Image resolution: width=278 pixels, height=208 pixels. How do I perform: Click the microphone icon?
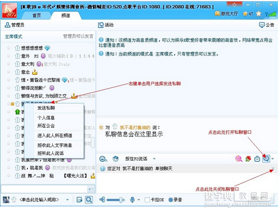tap(132, 200)
